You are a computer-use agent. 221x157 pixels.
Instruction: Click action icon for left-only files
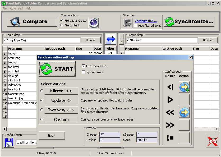184,87
